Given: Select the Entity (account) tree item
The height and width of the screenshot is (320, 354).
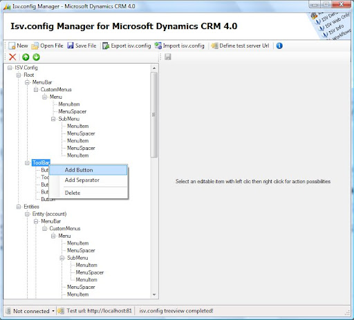Looking at the screenshot, I should (x=49, y=214).
